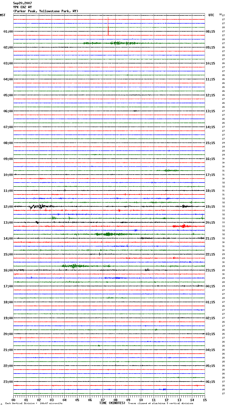Viewport: 226px width, 407px height.
Task: Click the 01:15 UTC time label
Action: (x=210, y=302)
